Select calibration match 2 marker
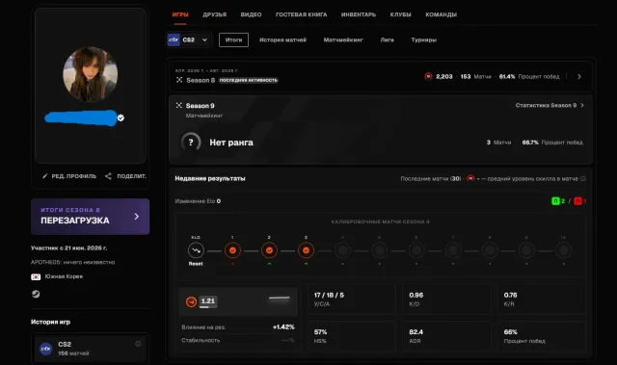617x365 pixels. [269, 250]
